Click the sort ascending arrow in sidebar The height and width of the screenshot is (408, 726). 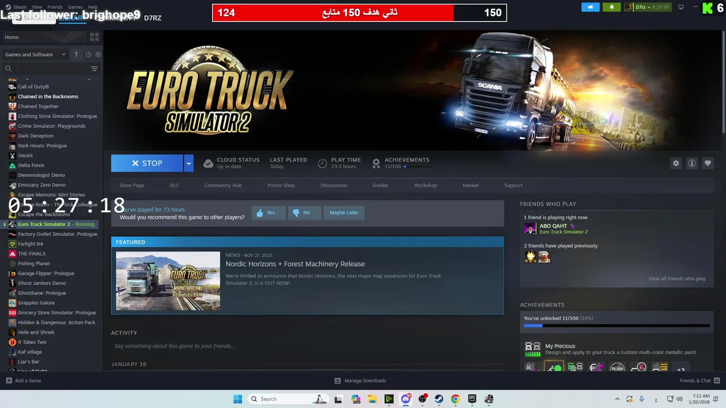tap(77, 54)
